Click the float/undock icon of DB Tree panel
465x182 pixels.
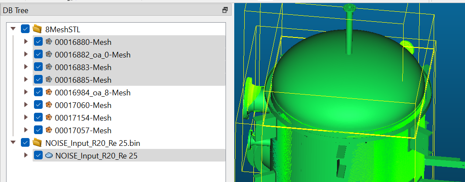(x=225, y=10)
